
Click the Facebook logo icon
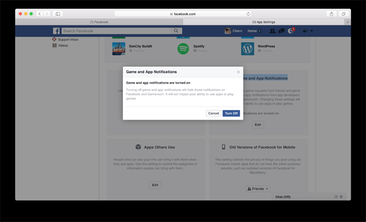tap(56, 31)
